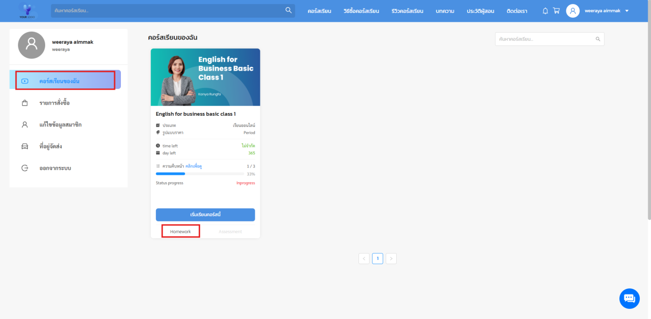Click the site logo in top left
Viewport: 651px width, 319px height.
(29, 11)
